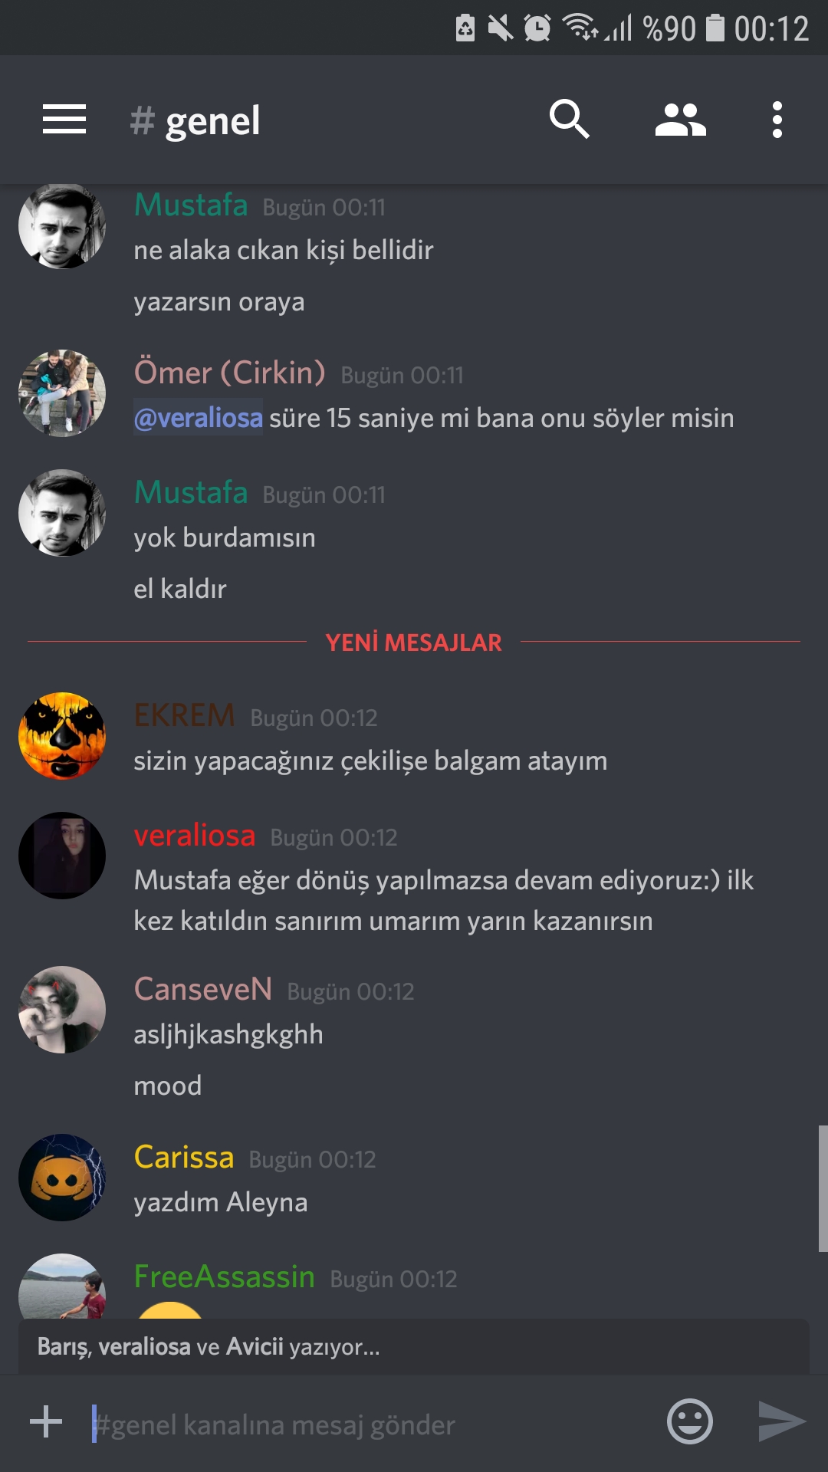Tap the search magnifier icon
This screenshot has height=1472, width=828.
point(569,120)
